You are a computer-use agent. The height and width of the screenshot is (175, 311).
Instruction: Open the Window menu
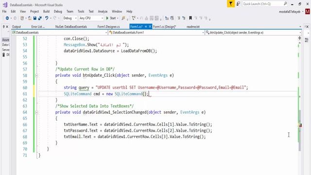(x=117, y=12)
